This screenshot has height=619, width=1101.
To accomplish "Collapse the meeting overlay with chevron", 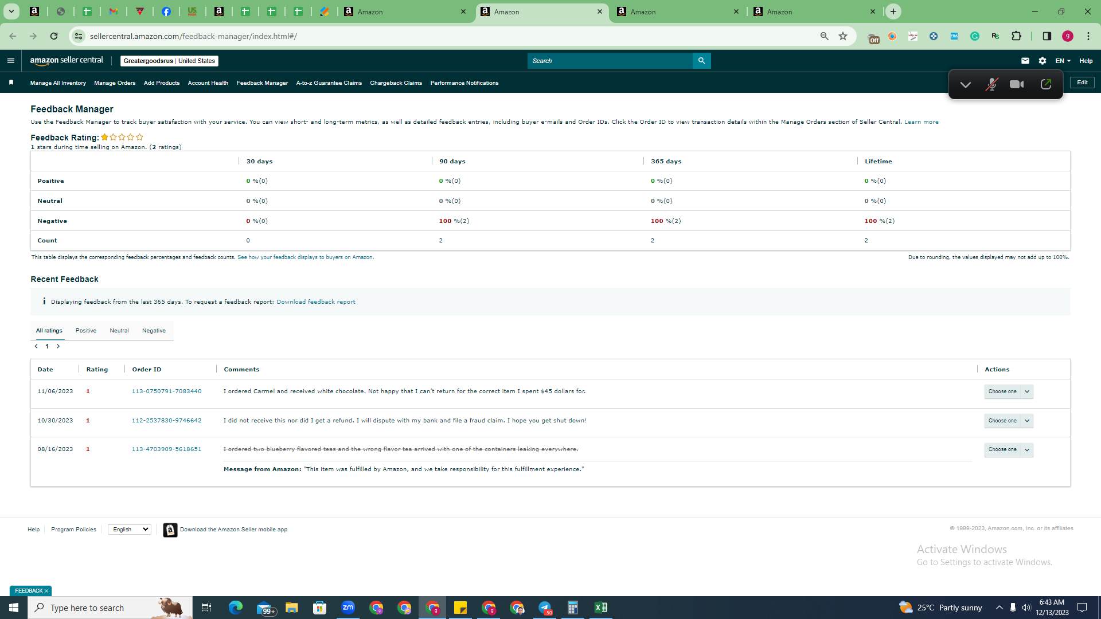I will (965, 84).
